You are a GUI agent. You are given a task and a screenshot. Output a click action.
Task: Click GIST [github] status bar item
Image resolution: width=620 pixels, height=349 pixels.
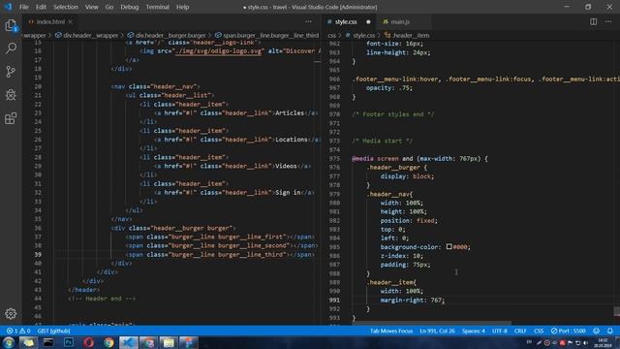54,331
